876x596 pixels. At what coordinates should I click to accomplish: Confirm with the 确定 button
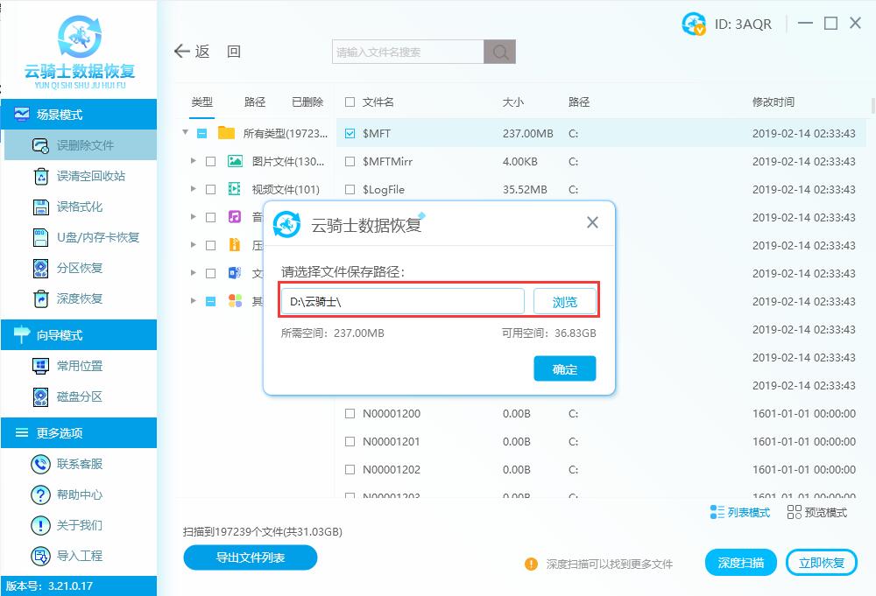pyautogui.click(x=565, y=368)
